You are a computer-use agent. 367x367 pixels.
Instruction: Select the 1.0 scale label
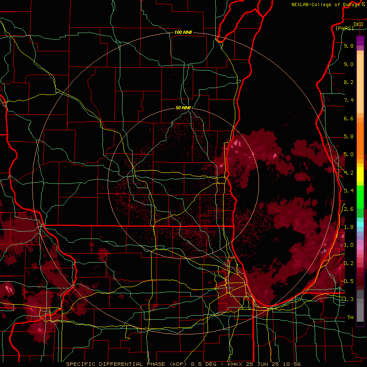349,245
